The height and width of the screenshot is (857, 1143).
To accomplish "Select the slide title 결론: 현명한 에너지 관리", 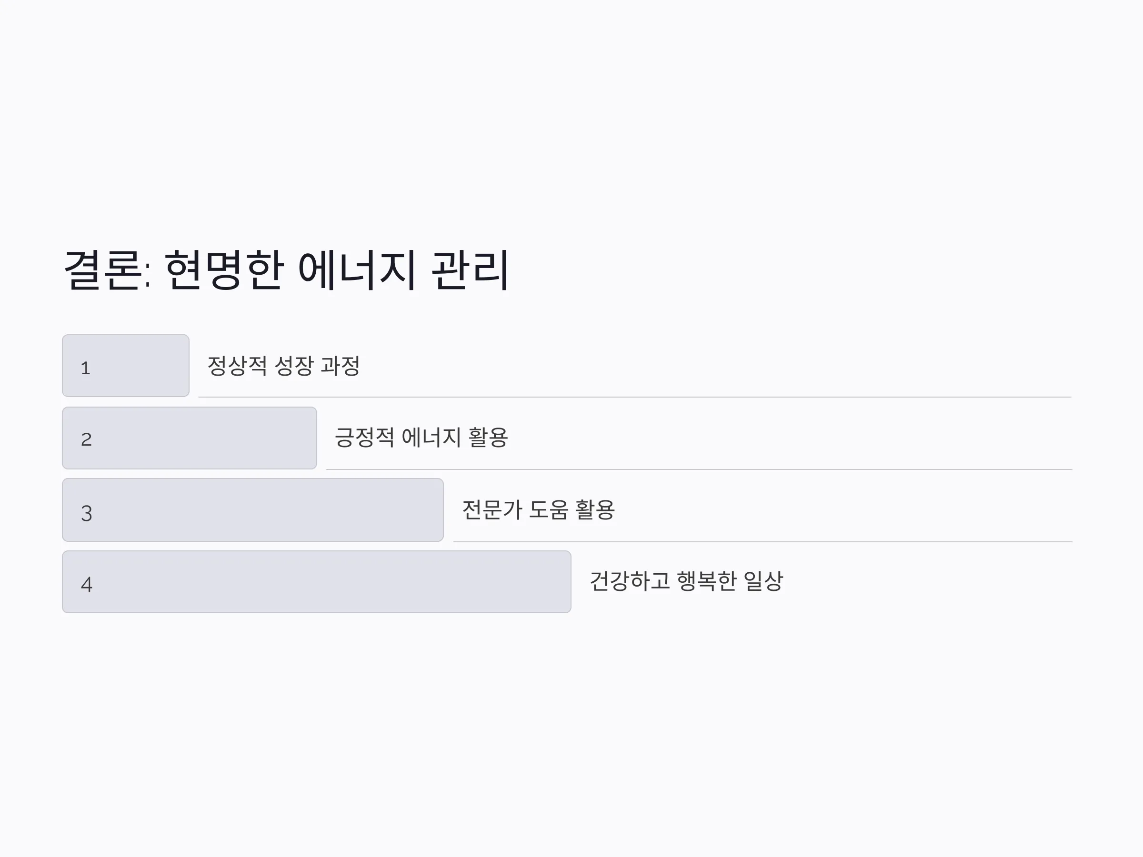I will coord(287,269).
